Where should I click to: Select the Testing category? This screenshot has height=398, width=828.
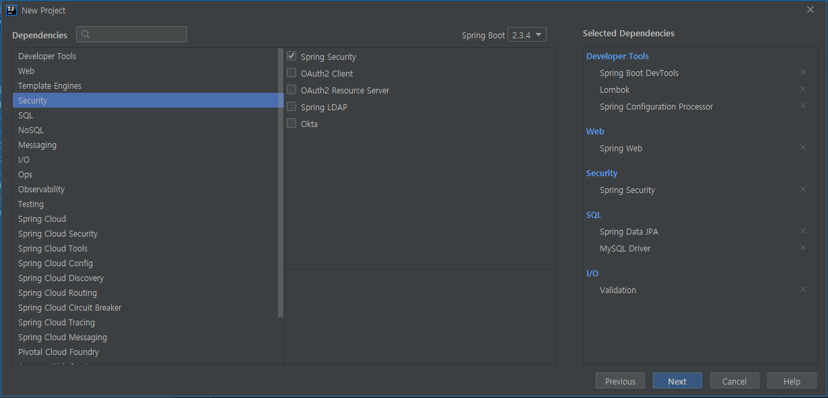point(145,204)
